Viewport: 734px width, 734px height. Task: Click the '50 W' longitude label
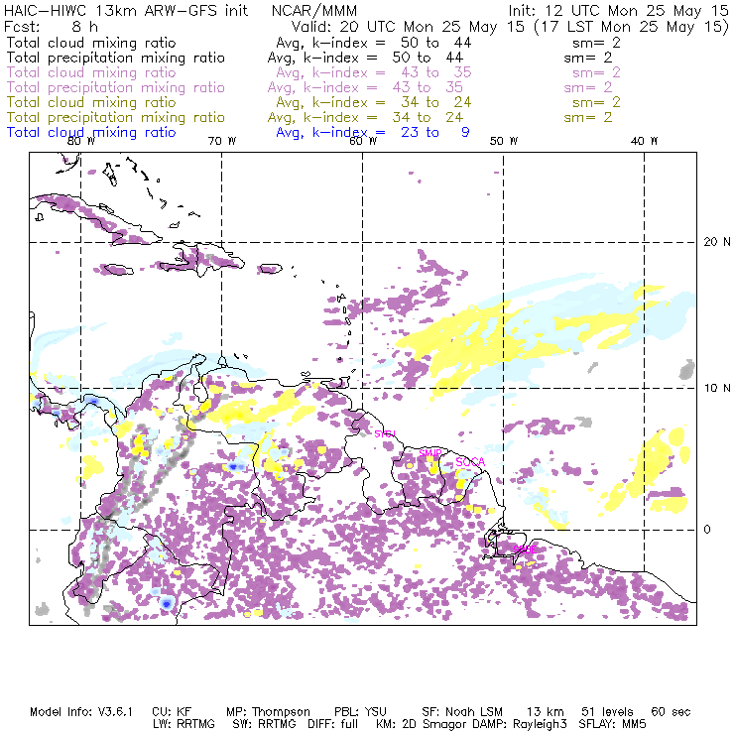click(504, 141)
